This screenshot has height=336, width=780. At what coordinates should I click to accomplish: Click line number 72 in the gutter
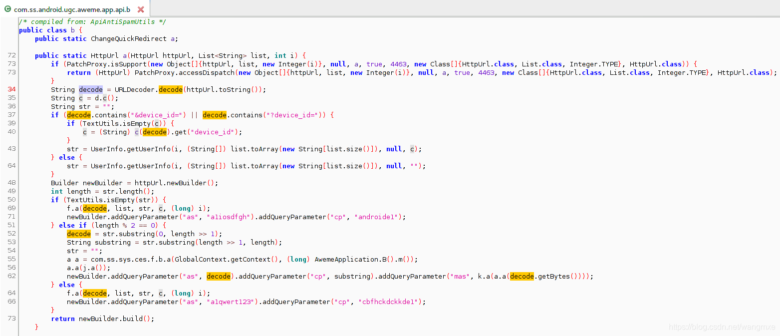point(12,55)
